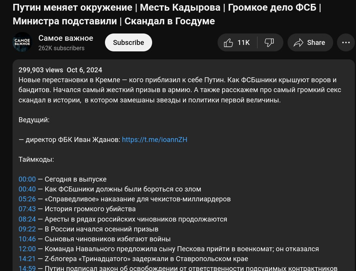
Task: Click 'Команда Навального предложила сыну Пескова' text
Action: point(125,249)
